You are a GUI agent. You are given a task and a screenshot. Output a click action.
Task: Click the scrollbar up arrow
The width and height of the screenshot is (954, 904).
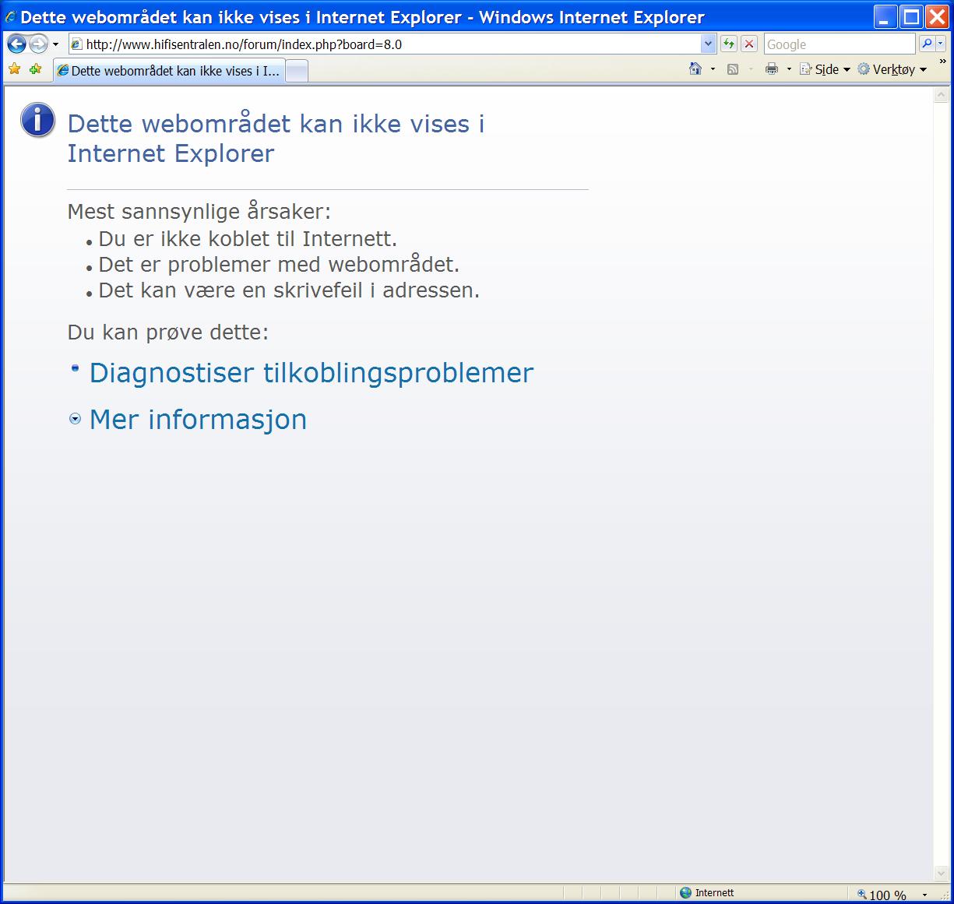point(941,96)
